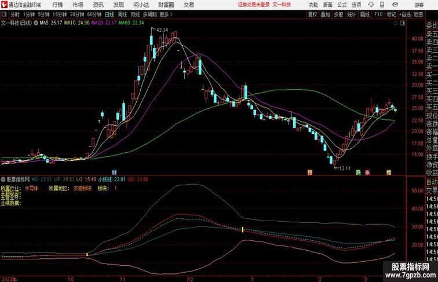Click the month 12 tick on the time axis
438x282 pixels.
(x=190, y=279)
